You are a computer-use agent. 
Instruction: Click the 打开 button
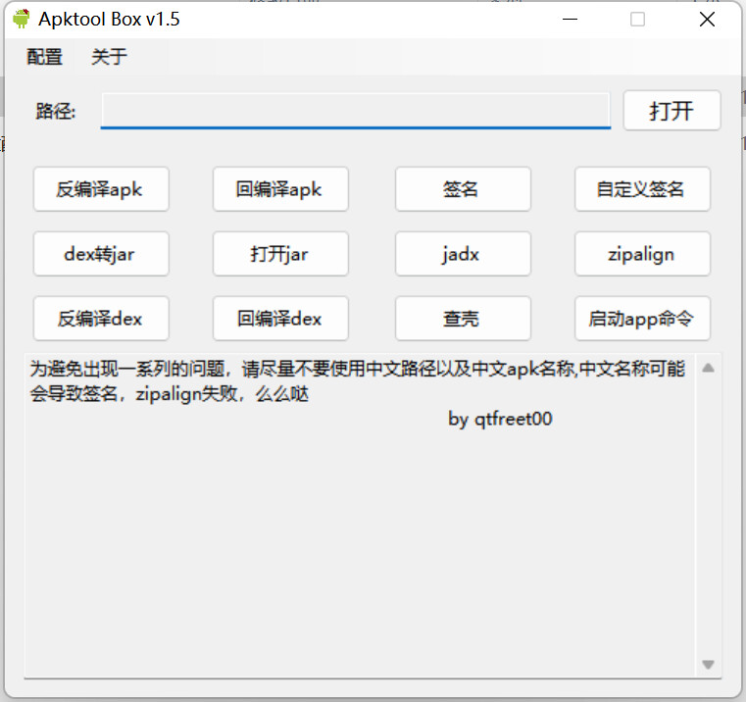pos(671,111)
